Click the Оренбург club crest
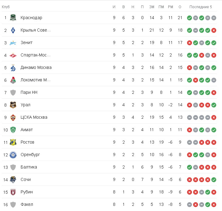This screenshot has height=211, width=222. 13,155
